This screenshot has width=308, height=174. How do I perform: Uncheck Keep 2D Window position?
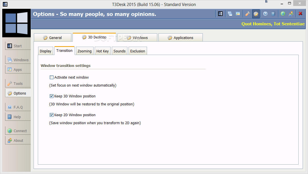point(51,115)
